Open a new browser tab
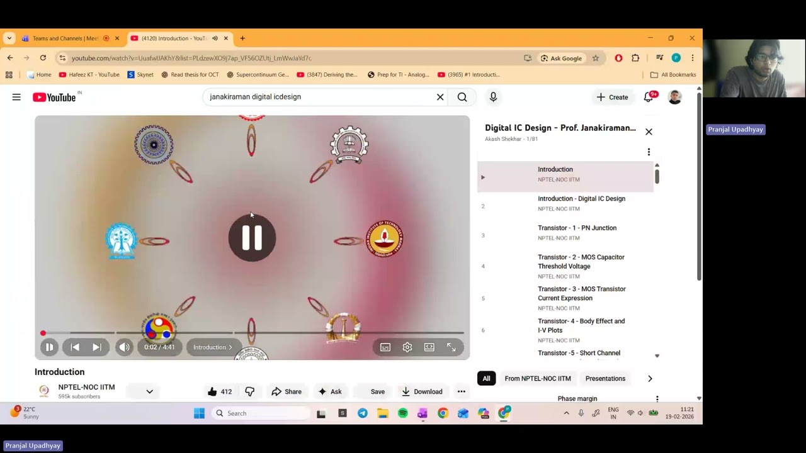806x453 pixels. pos(242,38)
